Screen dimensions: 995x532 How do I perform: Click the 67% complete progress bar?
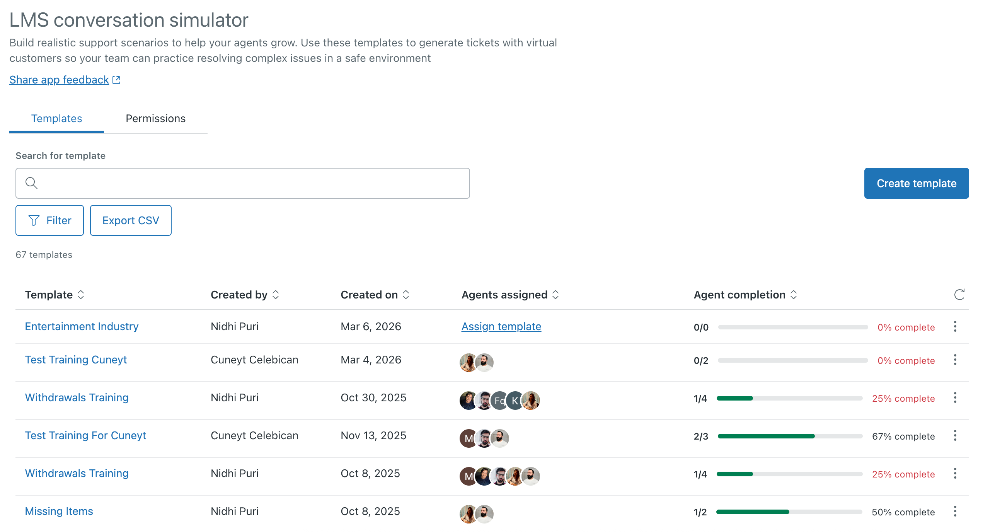(x=790, y=436)
